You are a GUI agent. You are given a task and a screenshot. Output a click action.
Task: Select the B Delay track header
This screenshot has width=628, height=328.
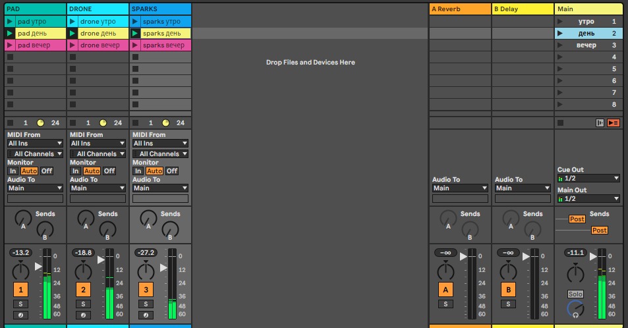tap(523, 9)
